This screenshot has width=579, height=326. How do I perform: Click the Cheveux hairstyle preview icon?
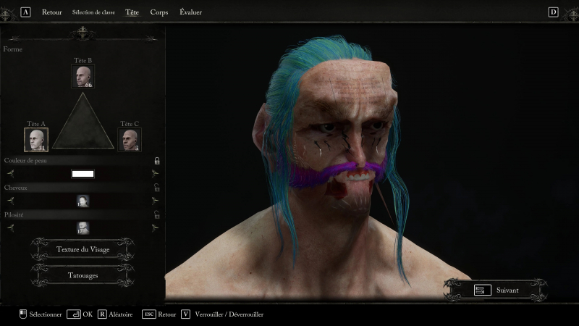pos(83,201)
